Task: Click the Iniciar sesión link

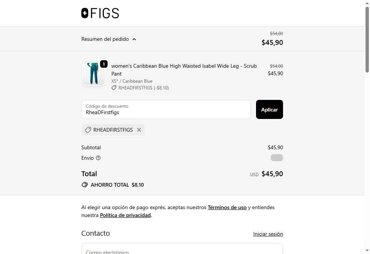Action: (x=268, y=234)
